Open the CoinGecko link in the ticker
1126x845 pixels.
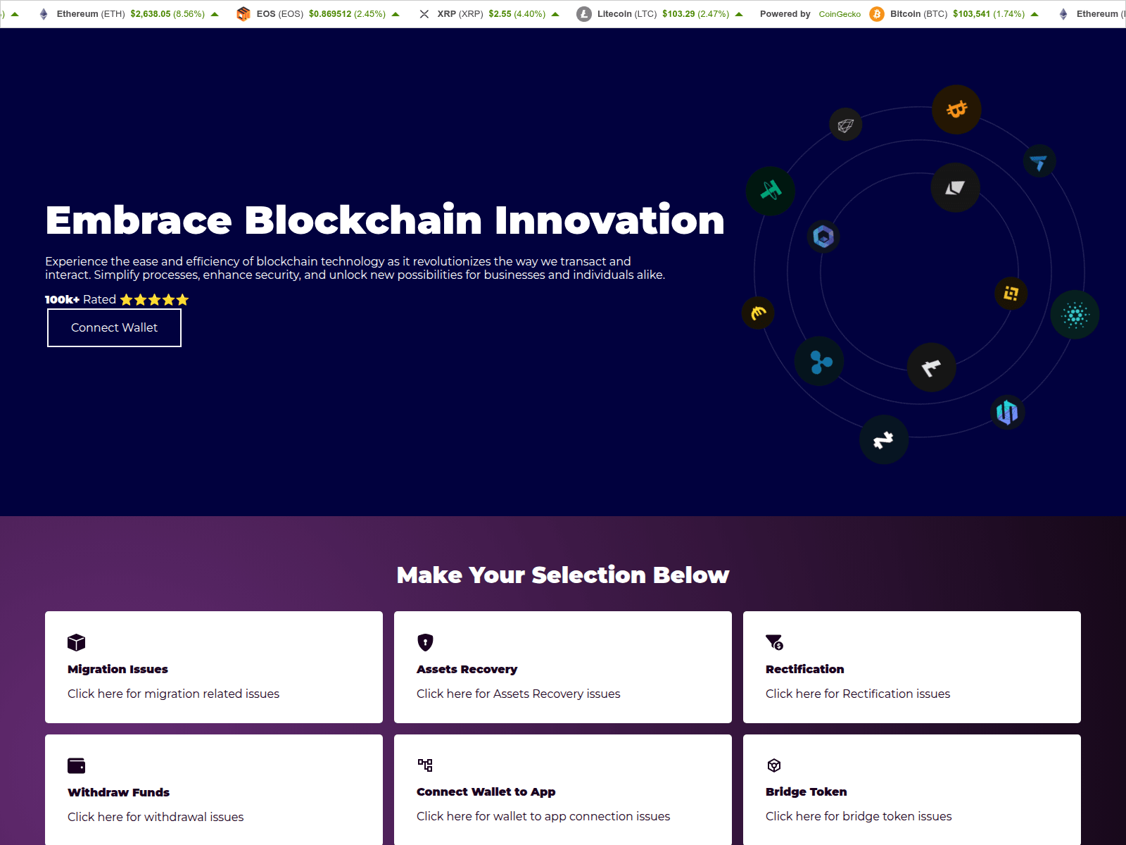[x=840, y=14]
